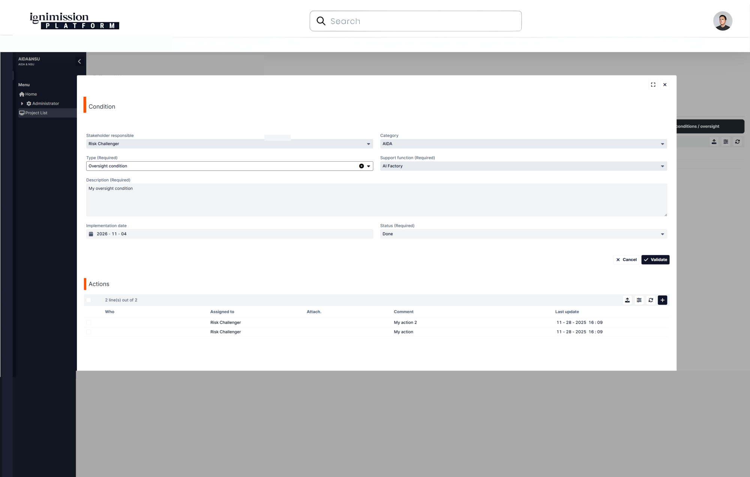Go to Home in sidebar menu
750x477 pixels.
[x=31, y=94]
